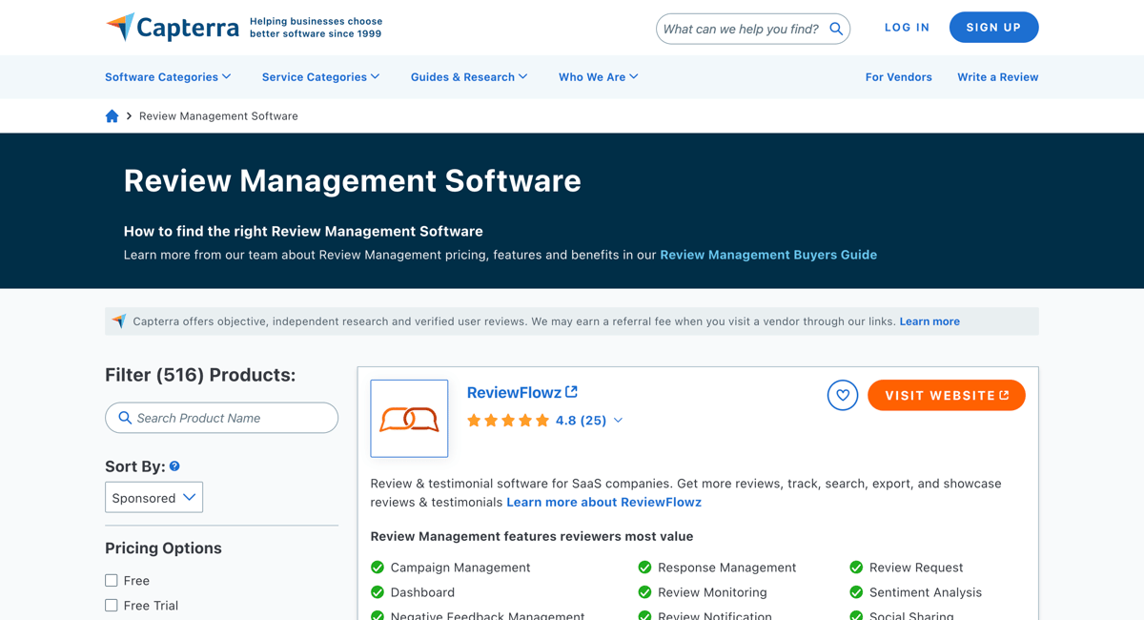Open the Review Management Buyers Guide link

768,255
